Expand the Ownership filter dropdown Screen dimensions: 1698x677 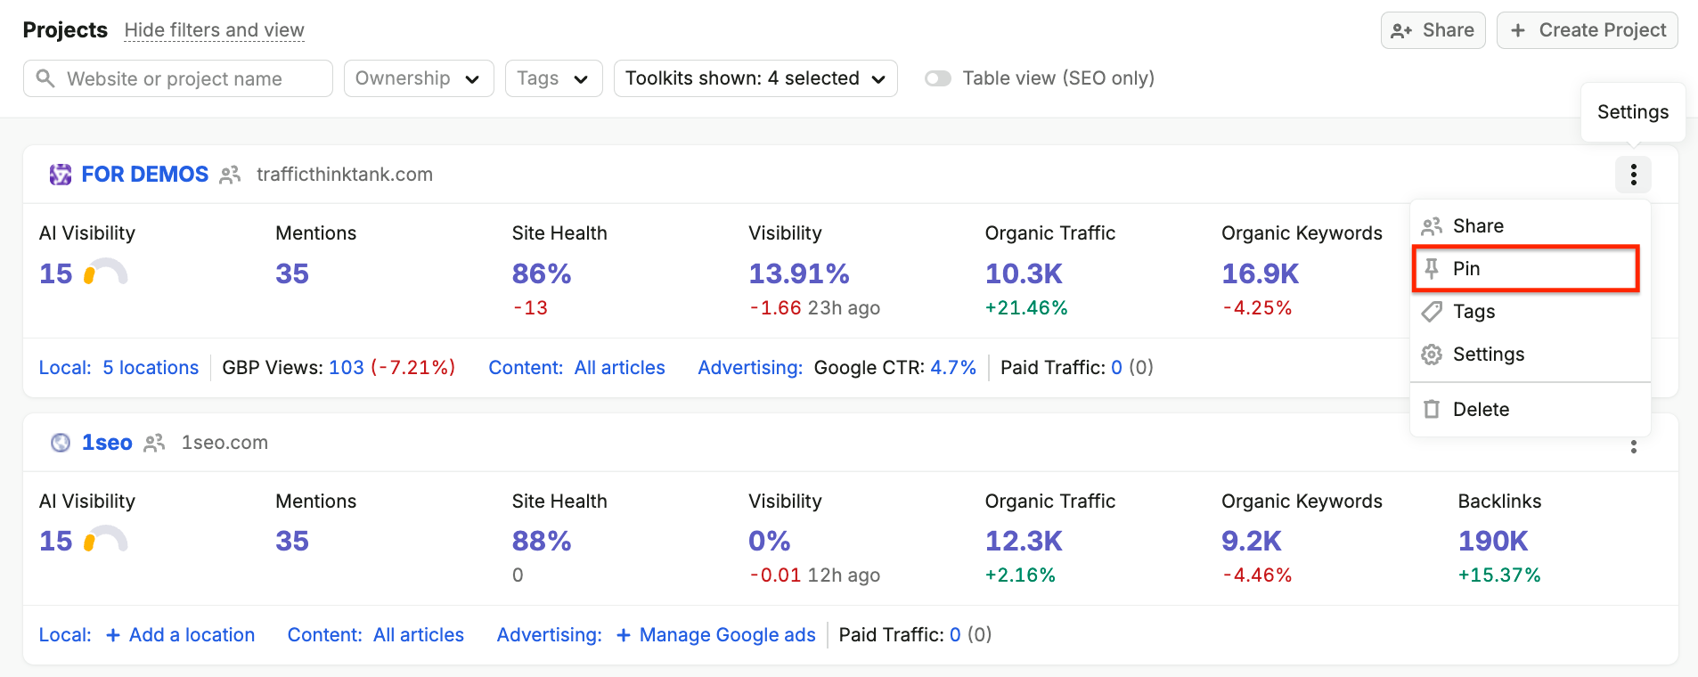[x=419, y=78]
